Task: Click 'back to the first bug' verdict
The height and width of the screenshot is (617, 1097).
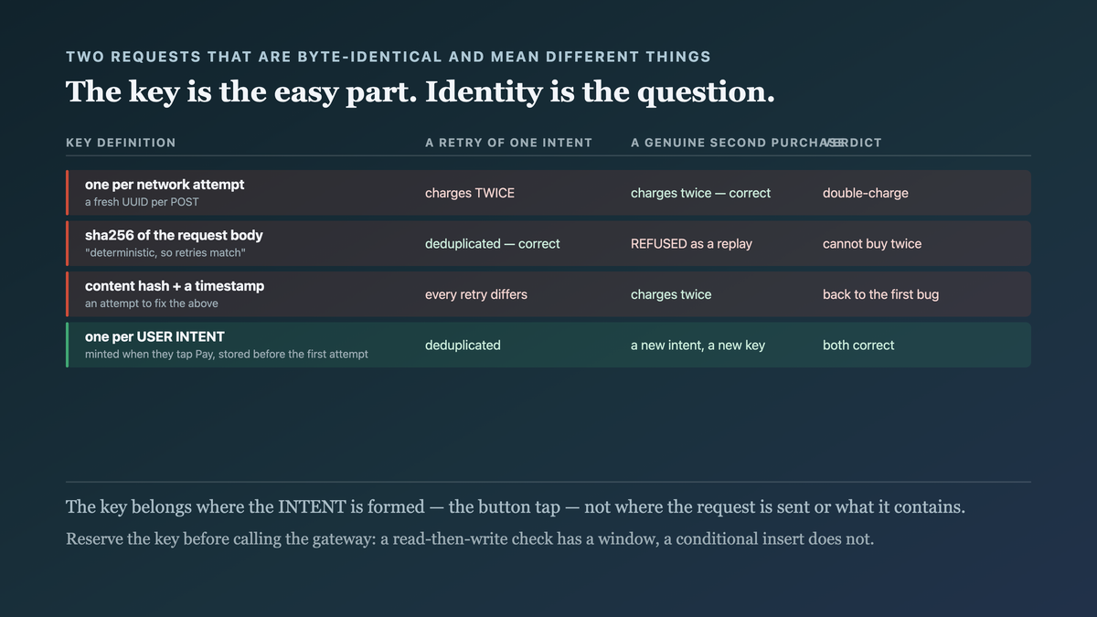Action: point(880,294)
